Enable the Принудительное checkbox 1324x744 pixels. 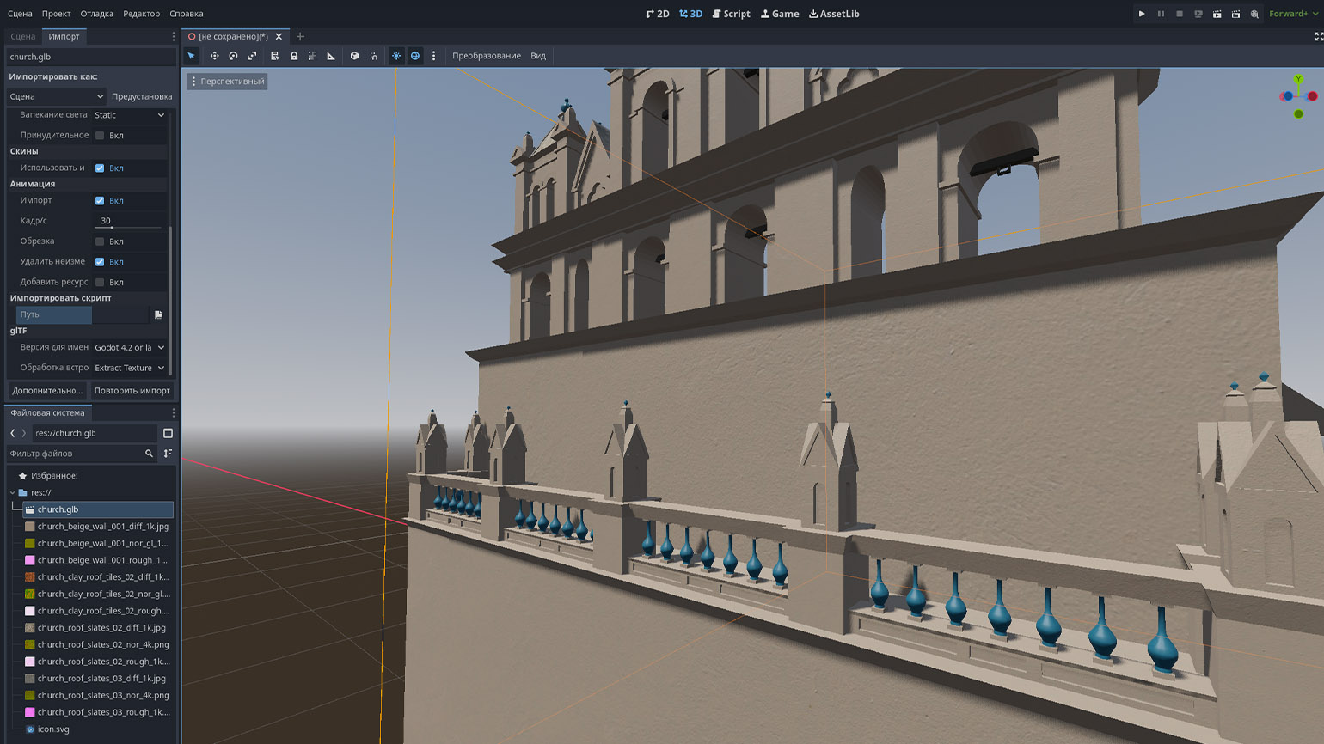(100, 136)
